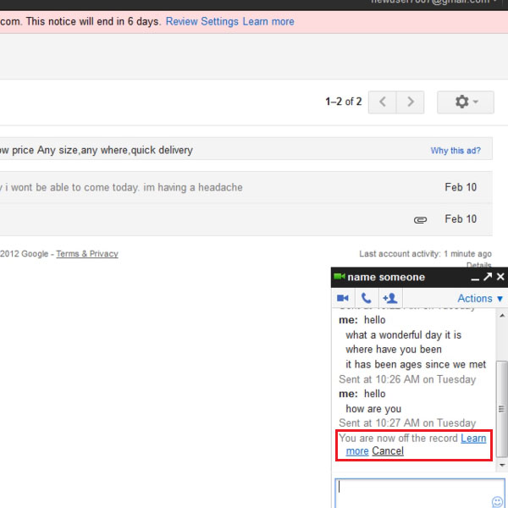Click the Sent at 10:27 AM on Tuesday timestamp
Viewport: 508px width, 508px height.
pyautogui.click(x=407, y=423)
